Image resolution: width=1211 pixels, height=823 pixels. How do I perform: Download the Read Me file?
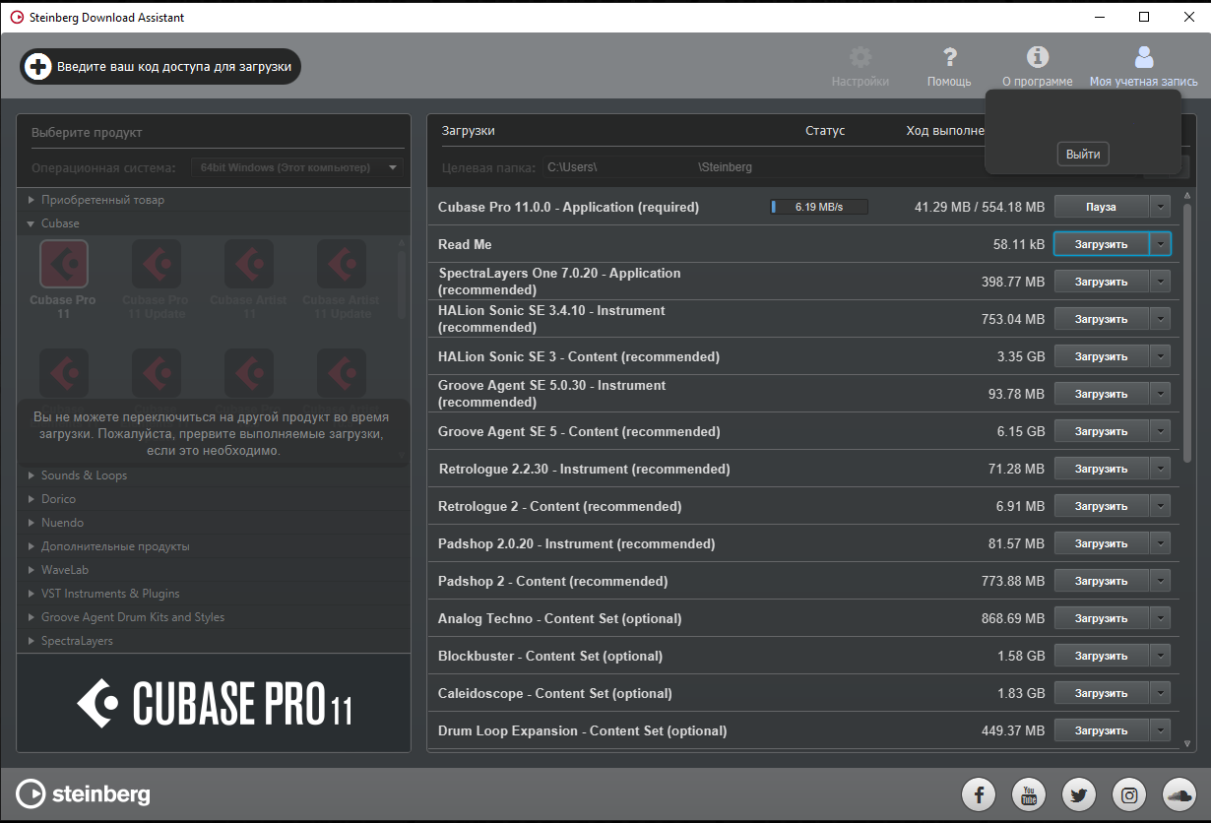1101,244
